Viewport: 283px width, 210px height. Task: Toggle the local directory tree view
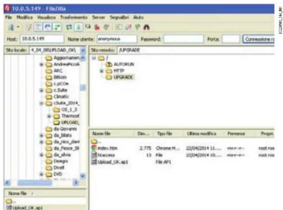pyautogui.click(x=38, y=27)
